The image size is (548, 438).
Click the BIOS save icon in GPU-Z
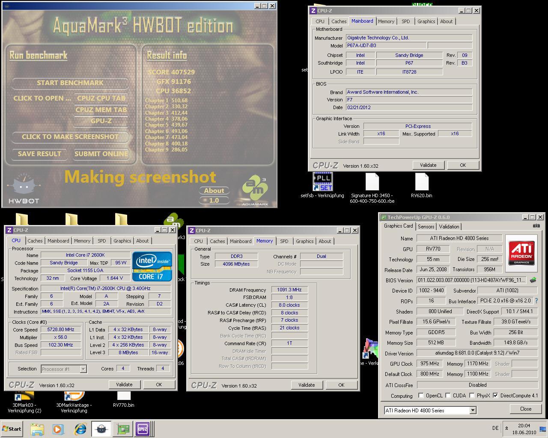533,280
